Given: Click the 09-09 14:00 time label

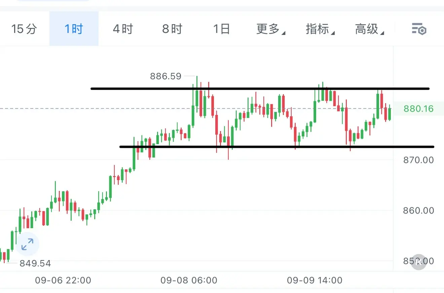Looking at the screenshot, I should tap(315, 280).
